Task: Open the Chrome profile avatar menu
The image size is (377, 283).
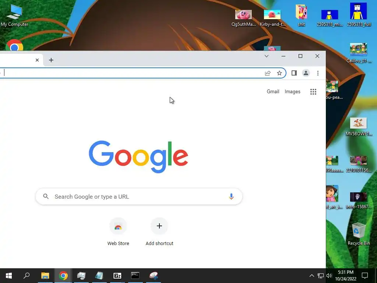Action: click(x=306, y=73)
